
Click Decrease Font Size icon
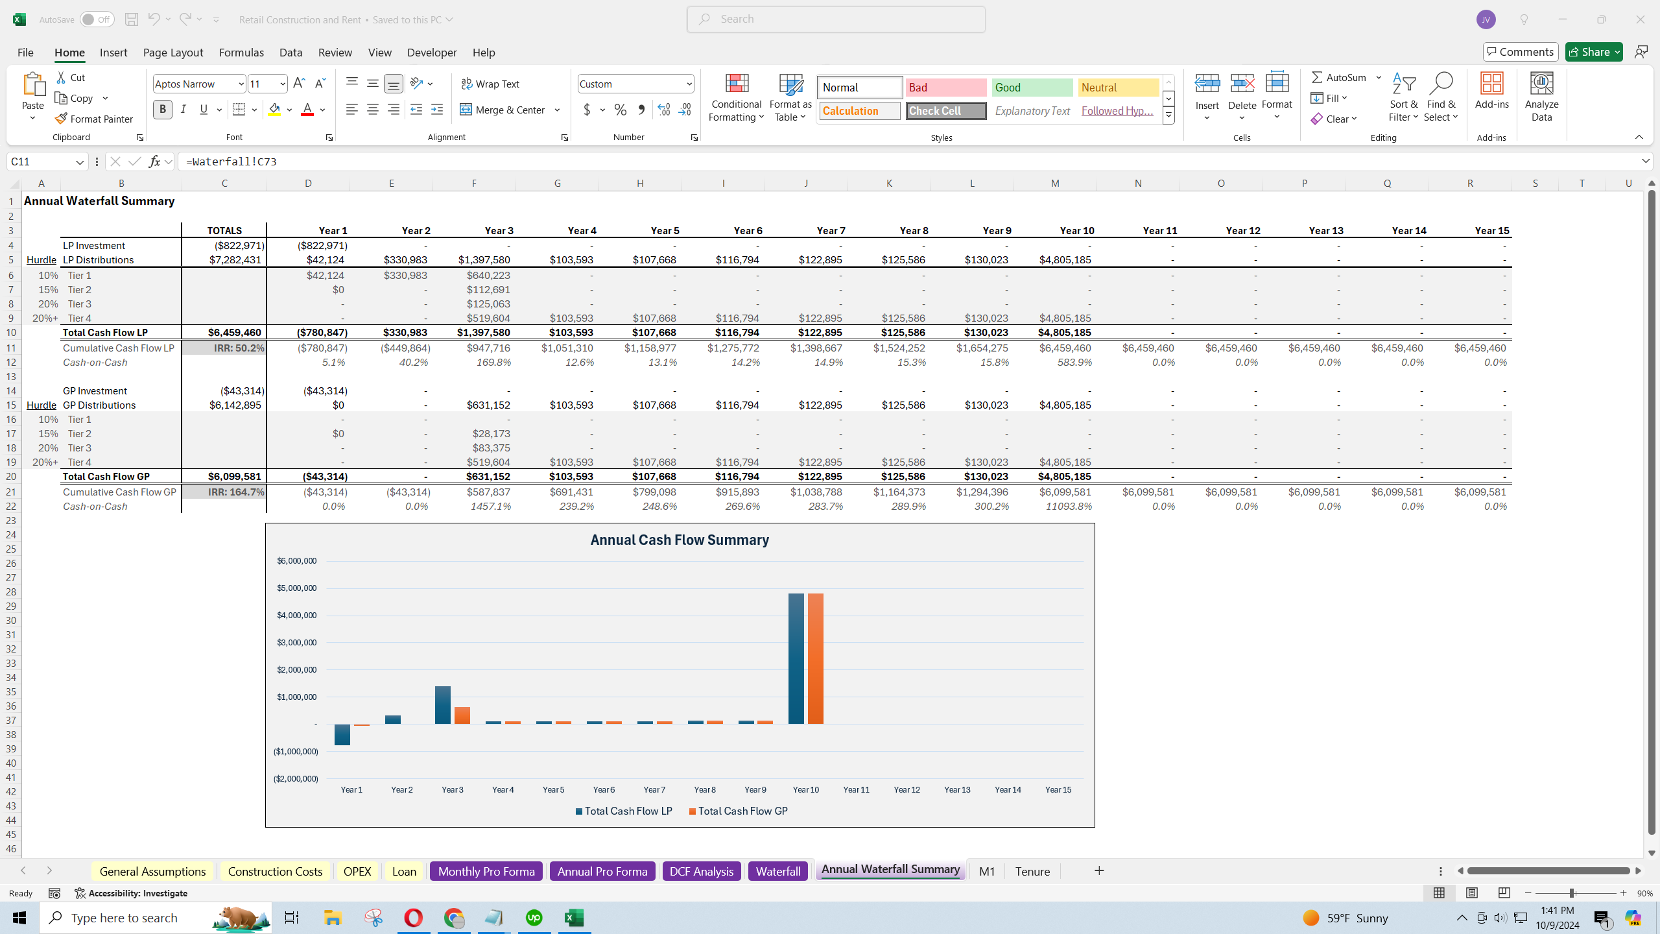coord(320,84)
